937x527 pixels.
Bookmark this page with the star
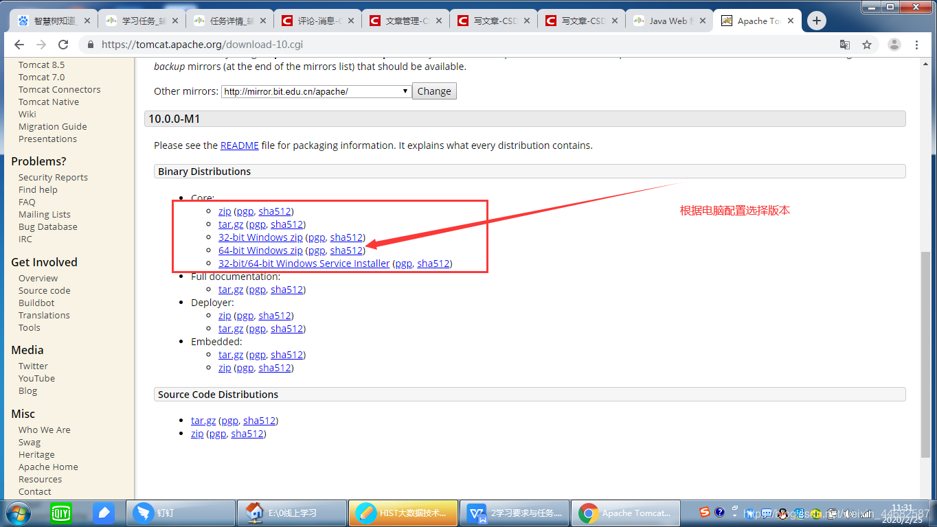coord(867,45)
